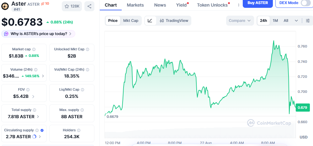Click the $1.83B market cap value

(x=16, y=56)
